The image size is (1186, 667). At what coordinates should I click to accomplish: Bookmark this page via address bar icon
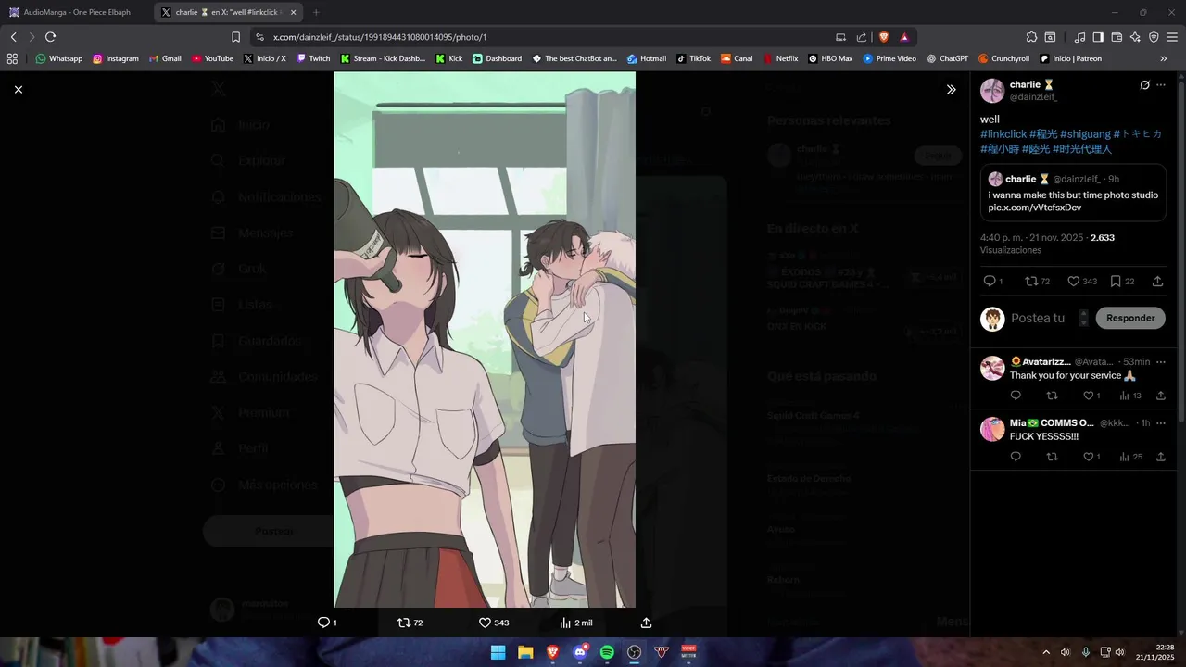click(235, 37)
